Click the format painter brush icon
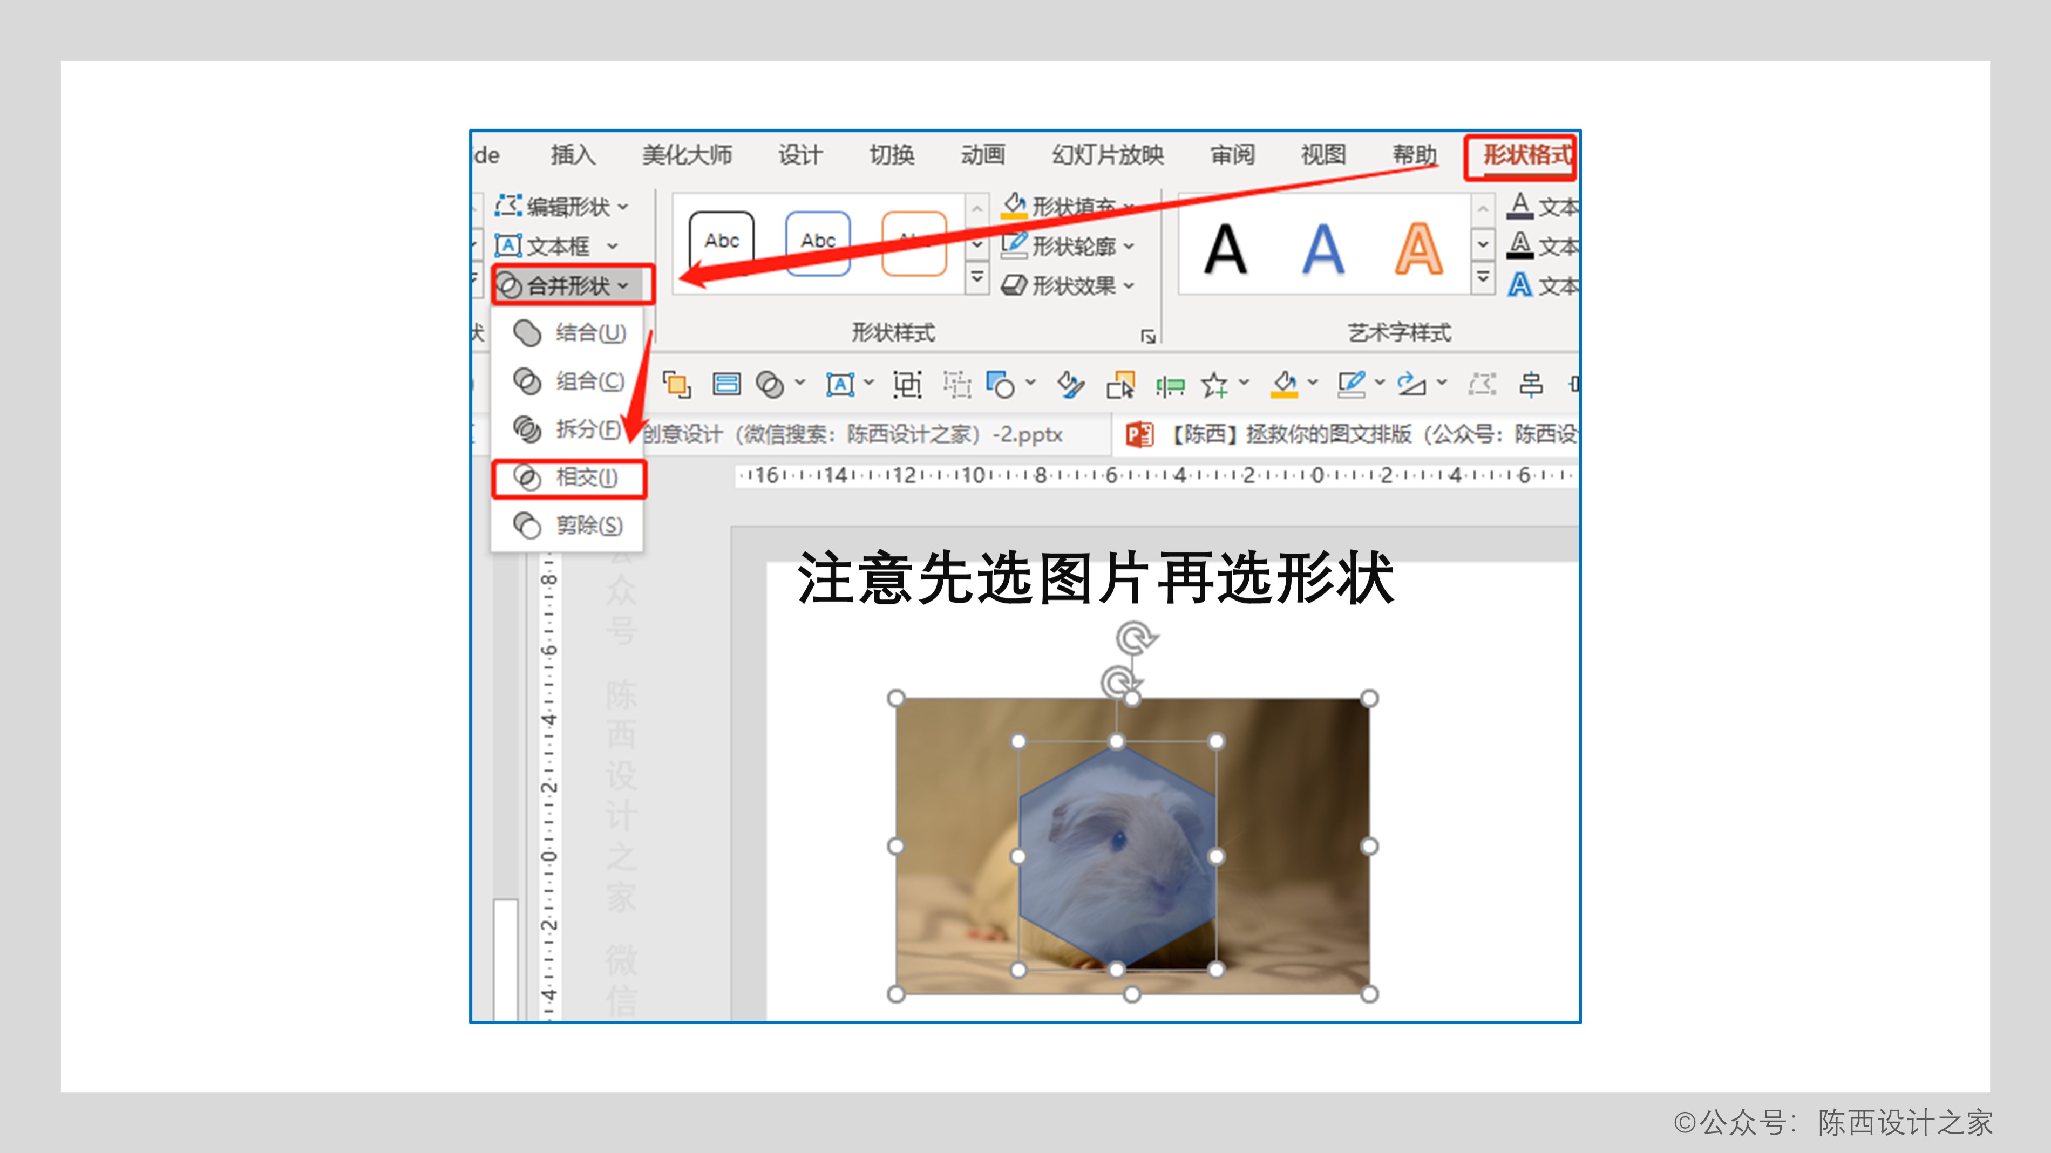The height and width of the screenshot is (1153, 2051). click(1071, 384)
